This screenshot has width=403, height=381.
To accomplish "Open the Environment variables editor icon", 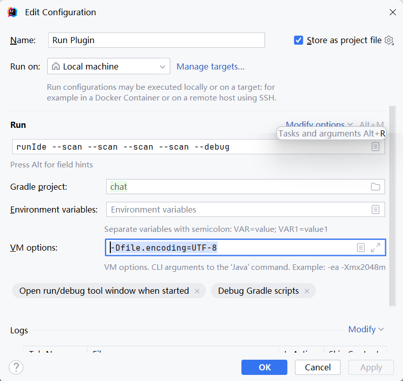I will (x=375, y=209).
